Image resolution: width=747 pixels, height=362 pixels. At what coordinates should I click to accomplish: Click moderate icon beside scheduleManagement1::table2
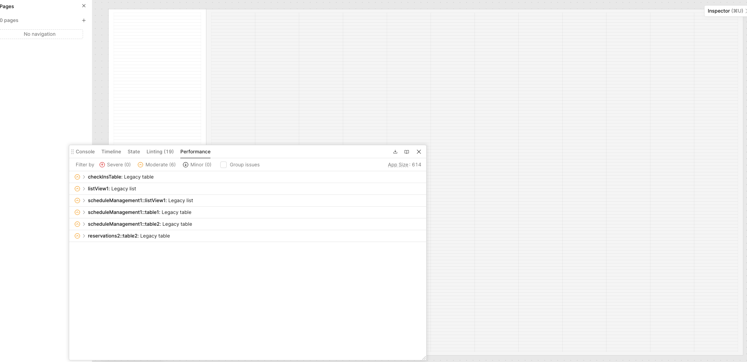coord(77,224)
